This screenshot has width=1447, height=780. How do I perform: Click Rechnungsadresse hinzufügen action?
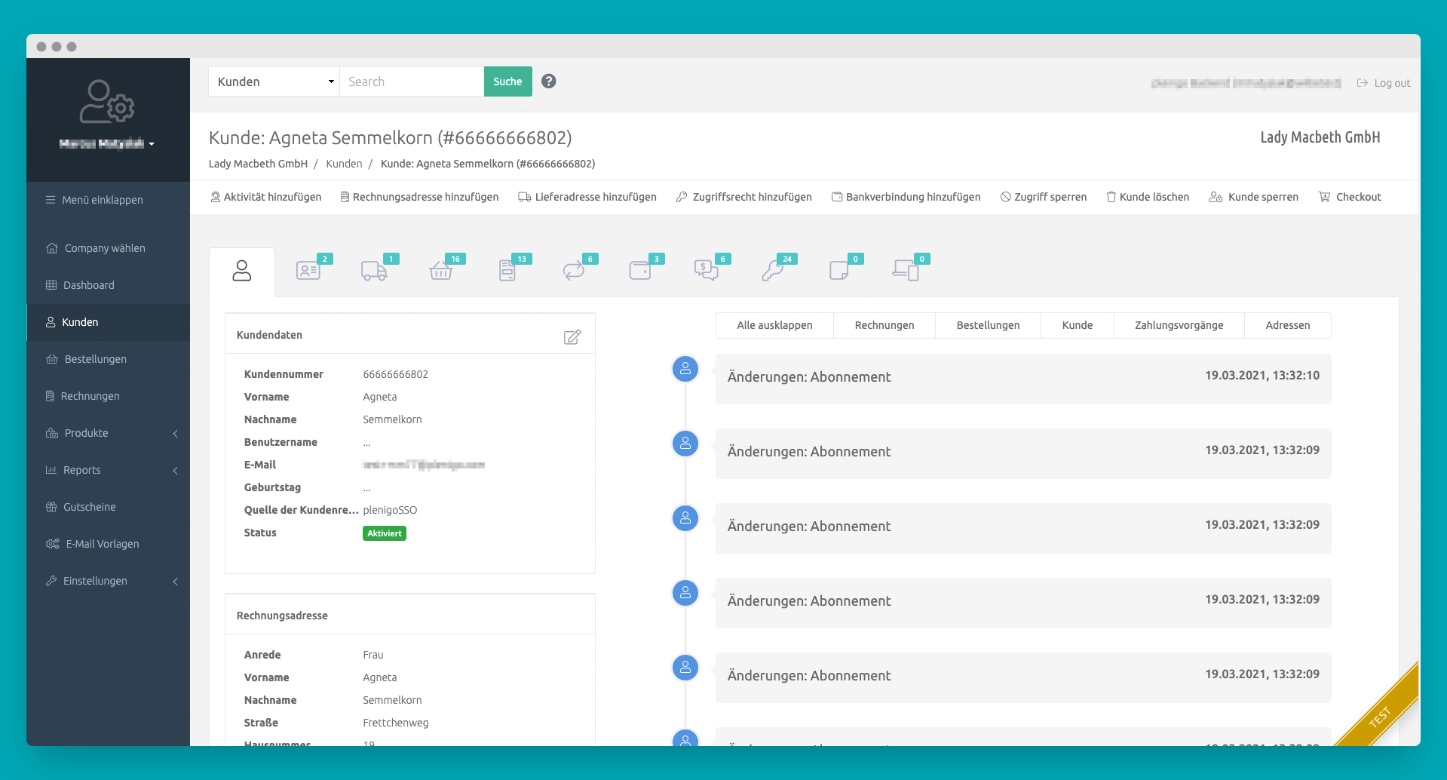coord(420,197)
